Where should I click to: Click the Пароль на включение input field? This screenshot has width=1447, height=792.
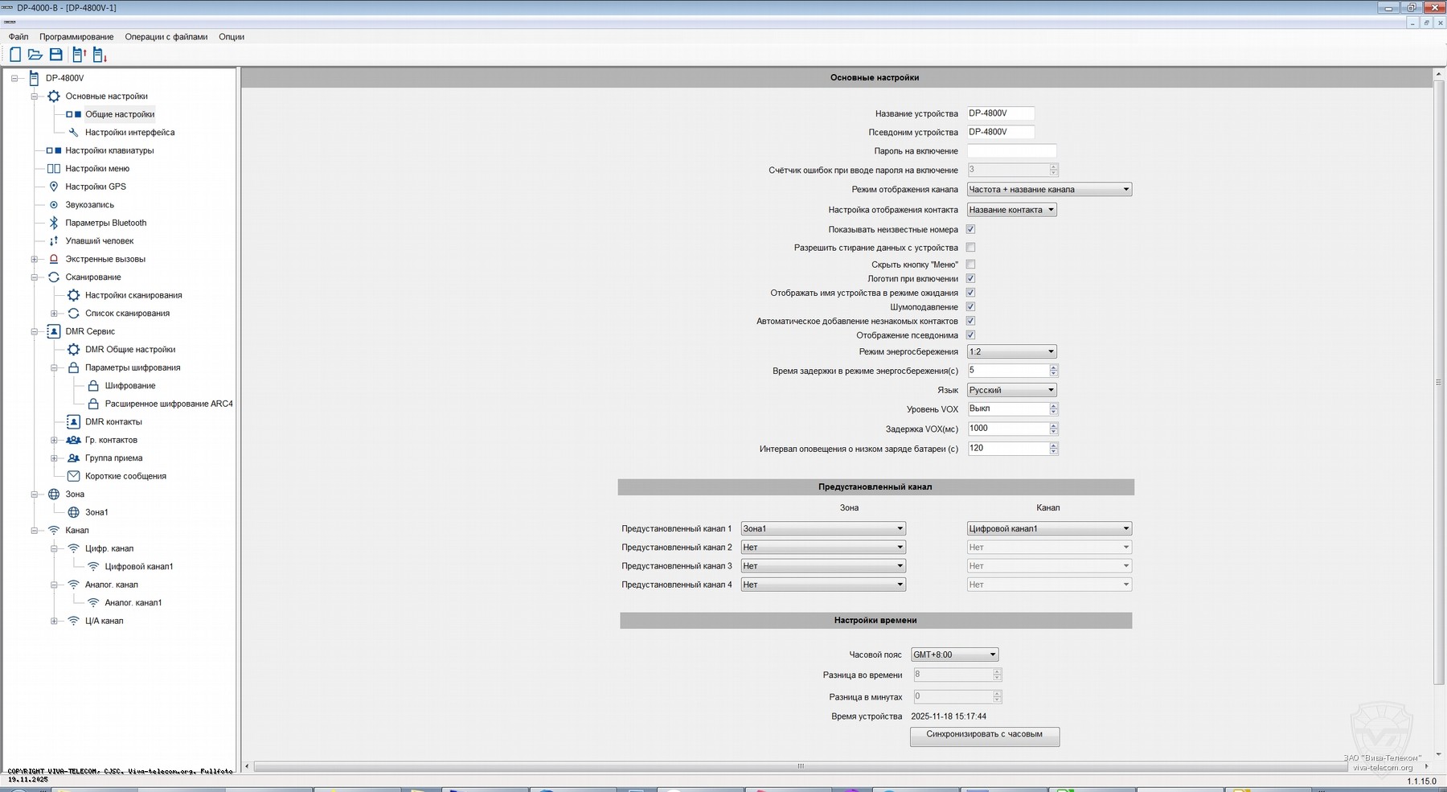[x=1011, y=151]
